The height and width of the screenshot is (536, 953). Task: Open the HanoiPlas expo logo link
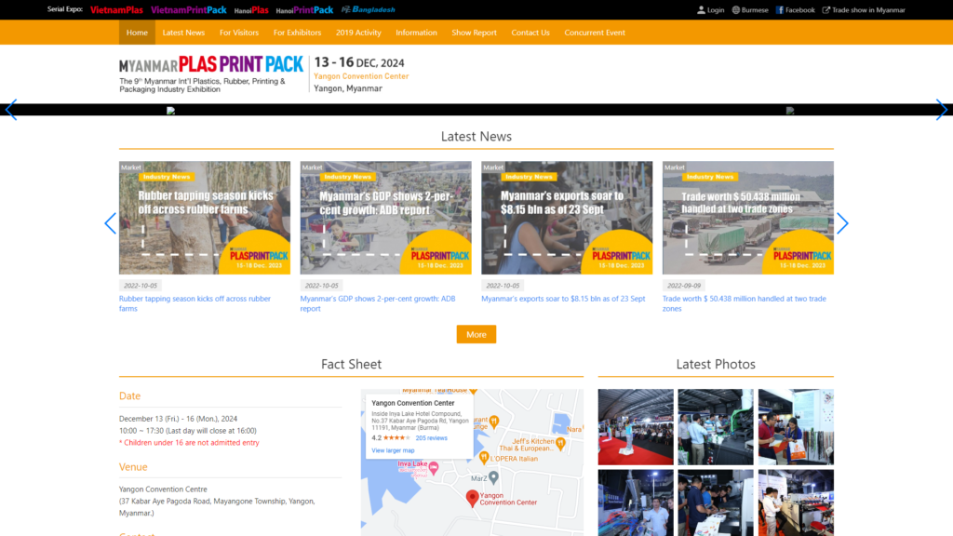(251, 9)
